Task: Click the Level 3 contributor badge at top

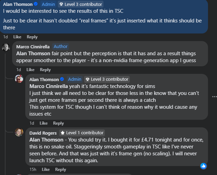Action: 81,4
